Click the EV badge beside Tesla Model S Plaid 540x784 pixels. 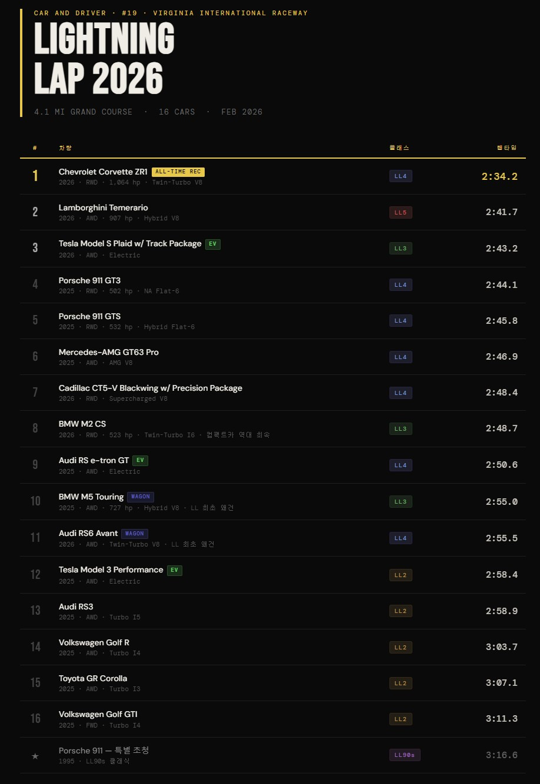[213, 244]
